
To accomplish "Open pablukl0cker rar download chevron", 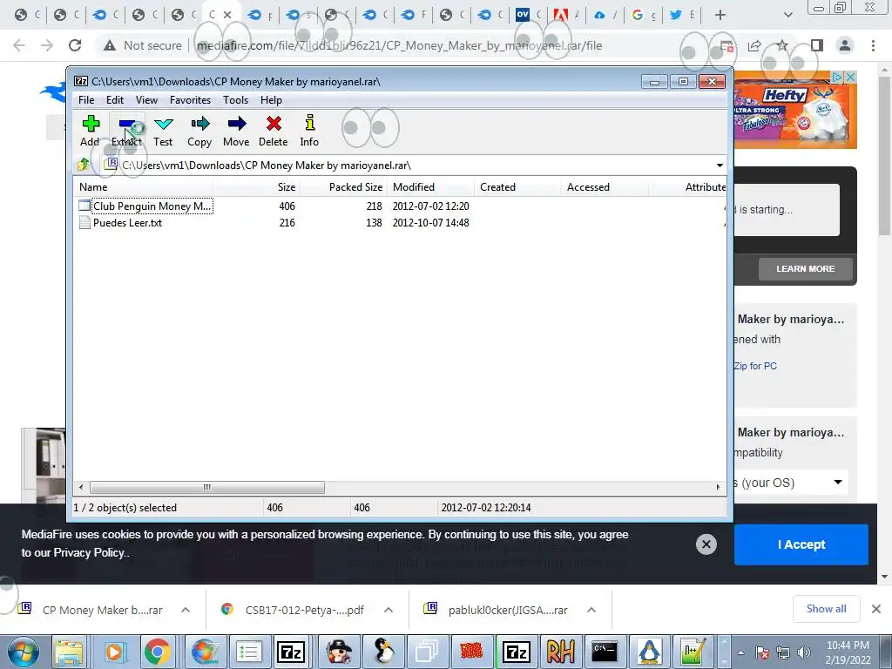I will tap(591, 610).
